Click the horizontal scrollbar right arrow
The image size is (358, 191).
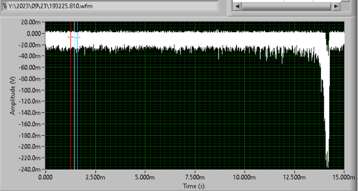[336, 6]
